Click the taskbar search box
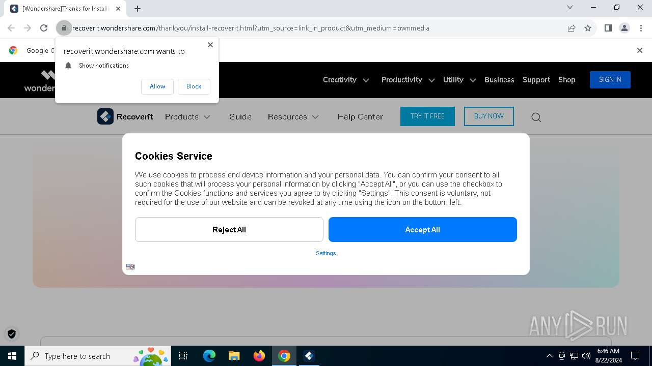 click(98, 356)
